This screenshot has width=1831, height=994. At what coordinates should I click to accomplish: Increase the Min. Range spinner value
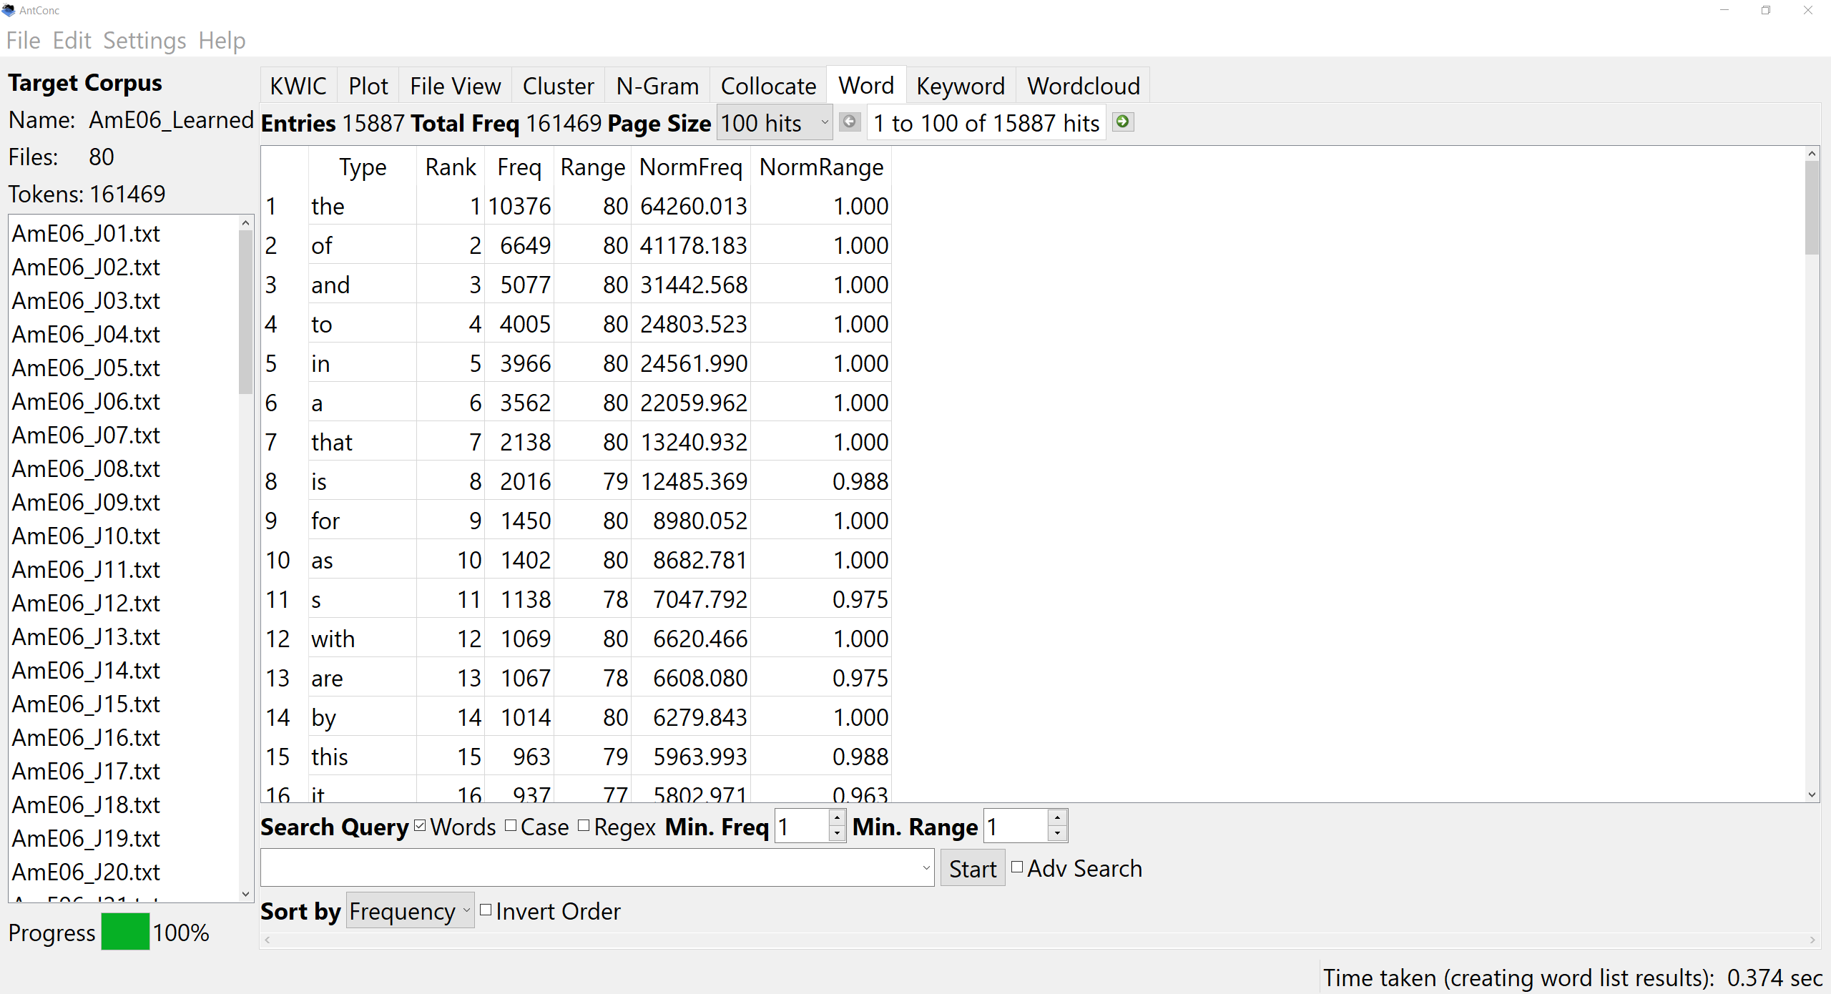coord(1057,817)
